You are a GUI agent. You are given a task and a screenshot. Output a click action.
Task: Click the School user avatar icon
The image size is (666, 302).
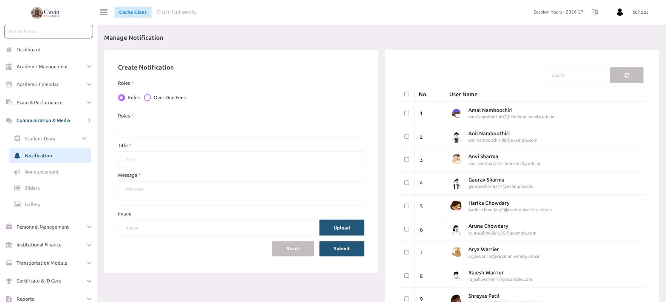[619, 12]
